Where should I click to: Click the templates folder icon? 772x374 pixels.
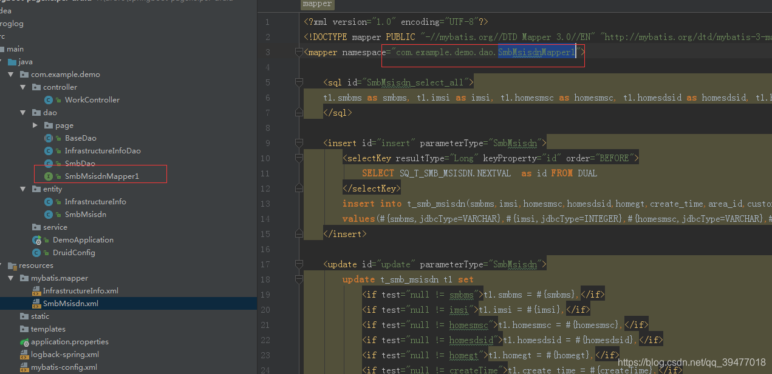(x=24, y=329)
